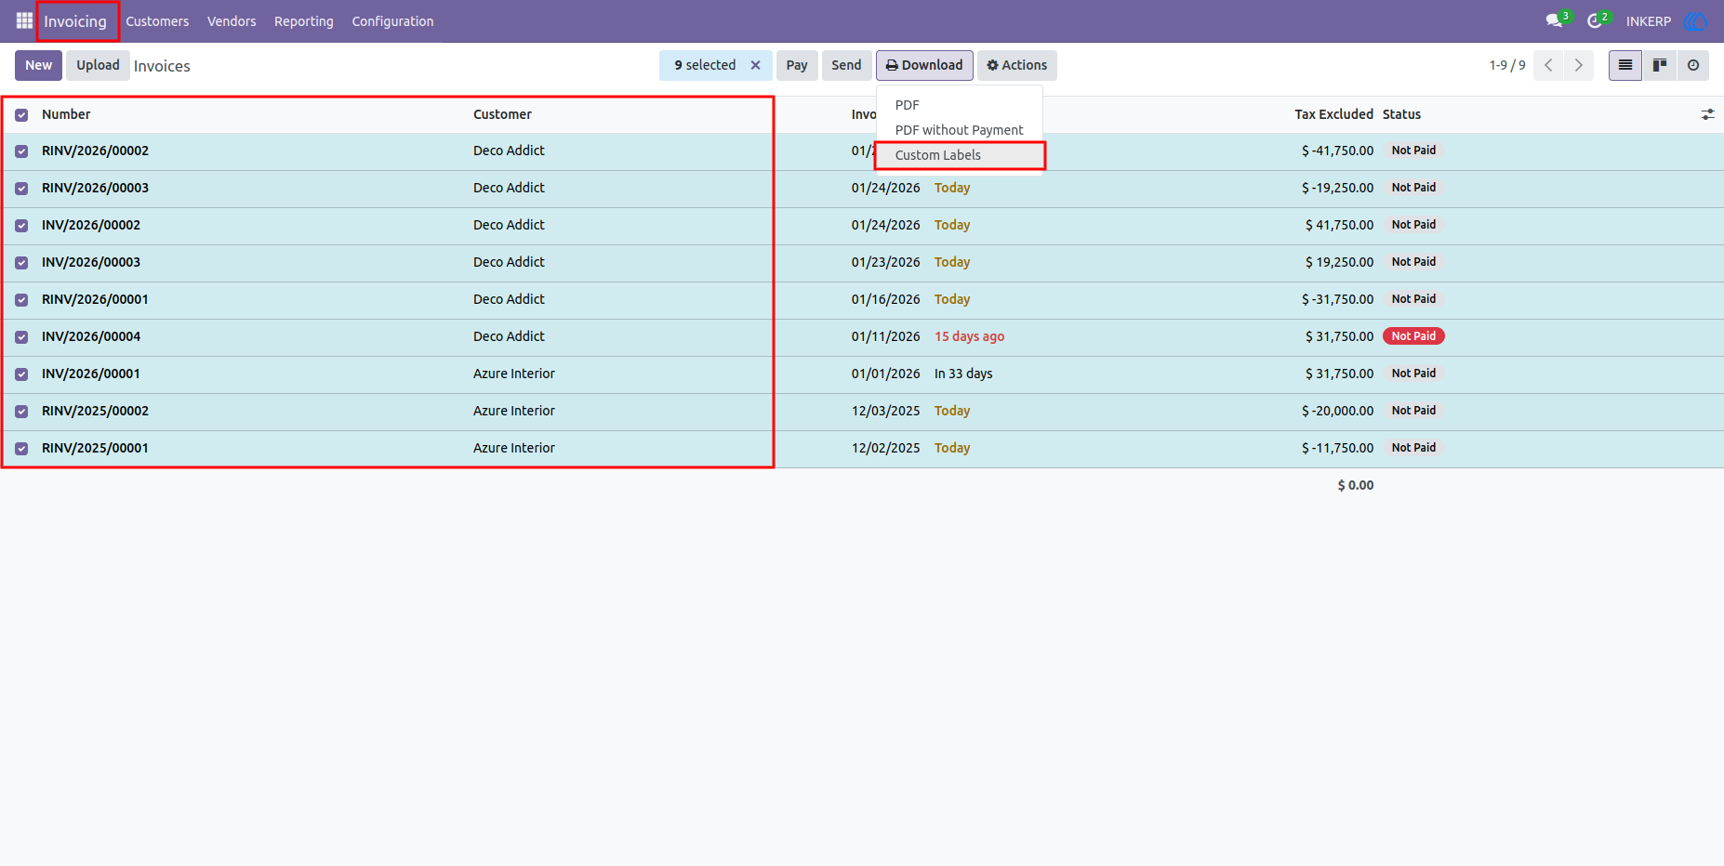Open the Configuration menu

392,21
